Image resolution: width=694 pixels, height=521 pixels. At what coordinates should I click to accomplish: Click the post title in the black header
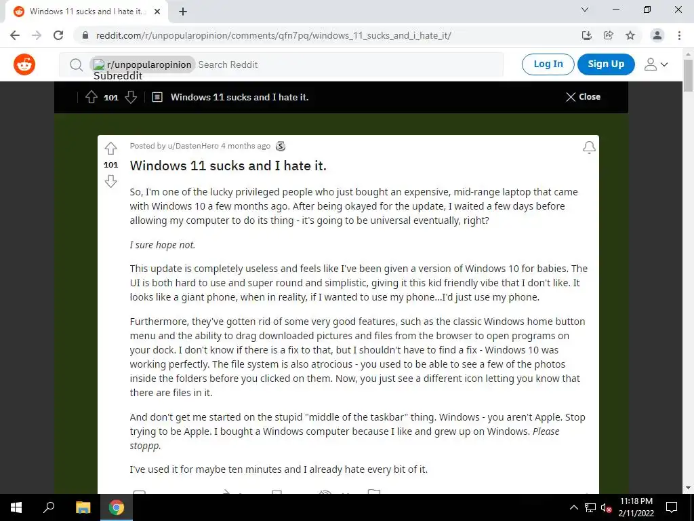tap(239, 97)
